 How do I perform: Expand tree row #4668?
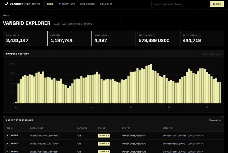[7, 136]
